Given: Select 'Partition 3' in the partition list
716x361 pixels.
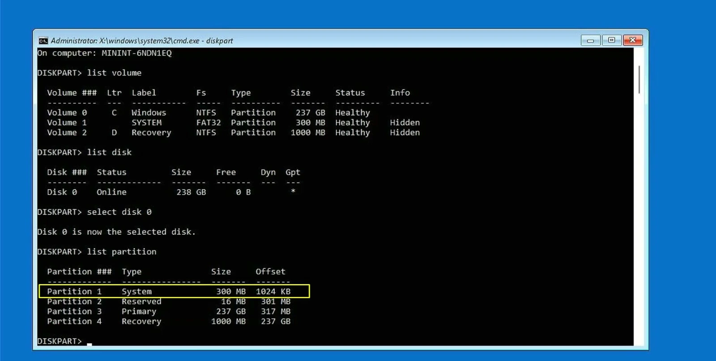Looking at the screenshot, I should click(x=74, y=311).
